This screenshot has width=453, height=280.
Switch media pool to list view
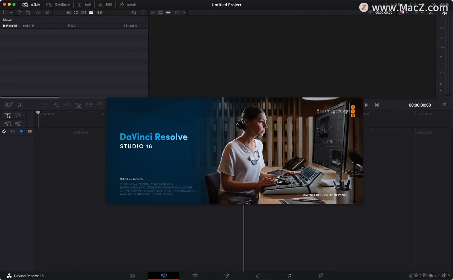[x=91, y=12]
